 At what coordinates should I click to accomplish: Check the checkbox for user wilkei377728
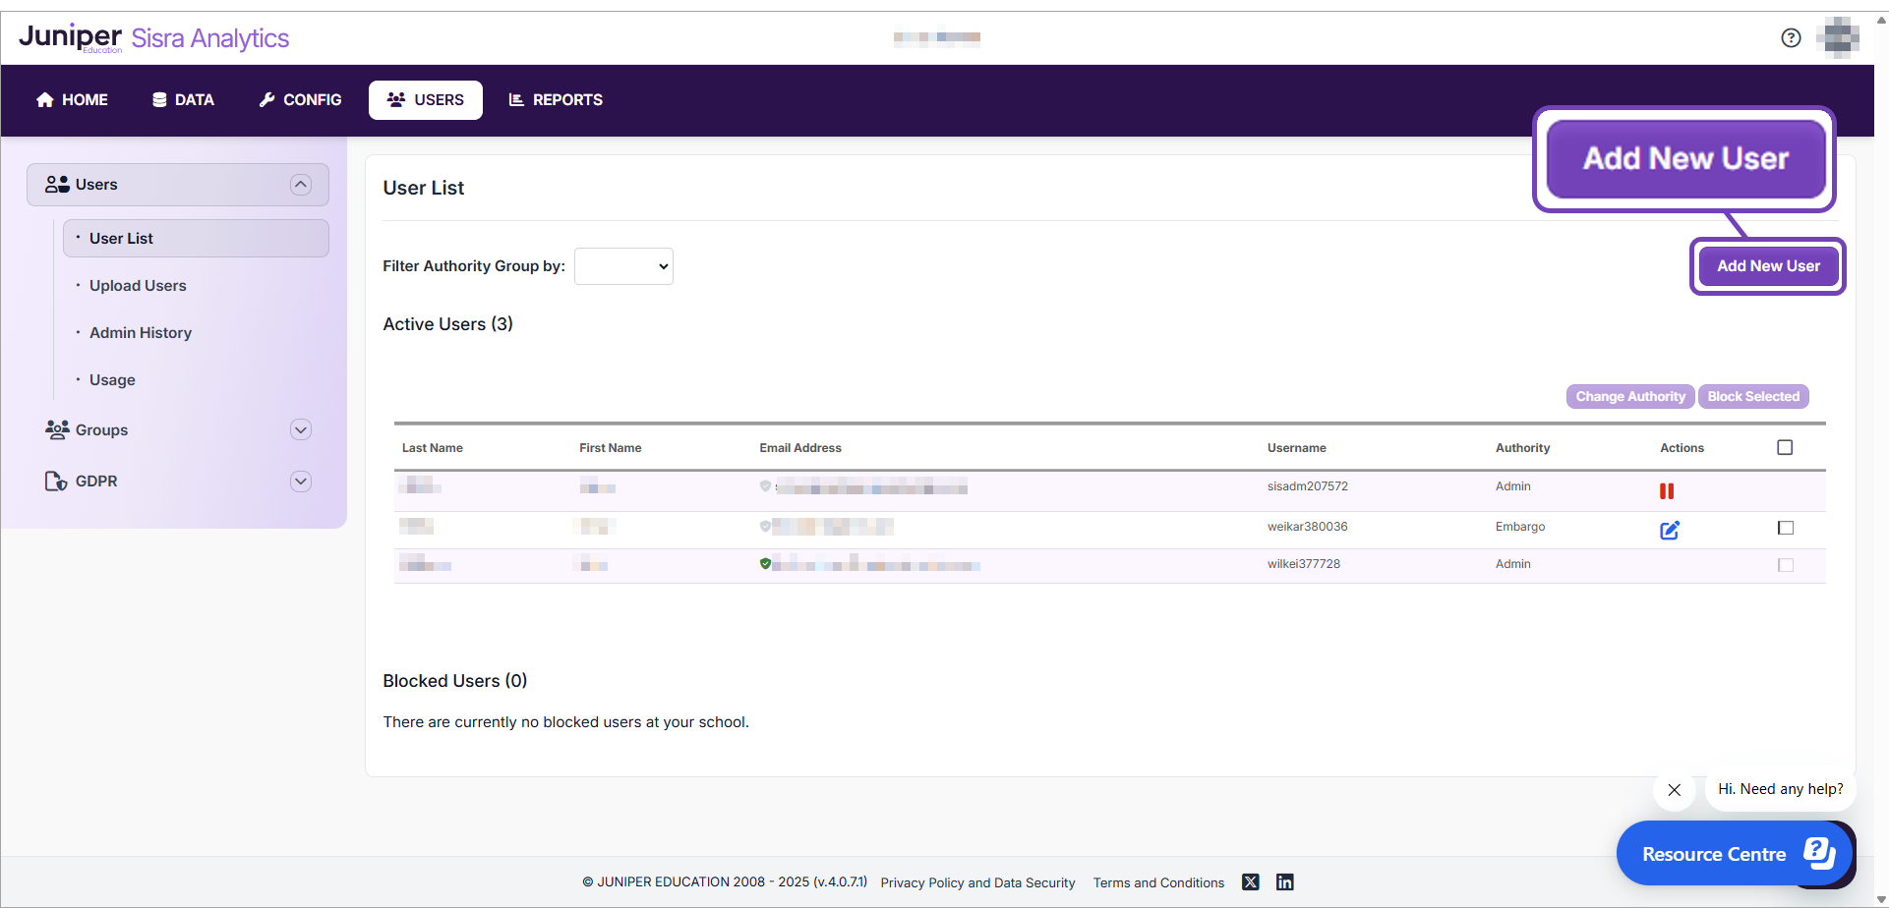point(1785,565)
